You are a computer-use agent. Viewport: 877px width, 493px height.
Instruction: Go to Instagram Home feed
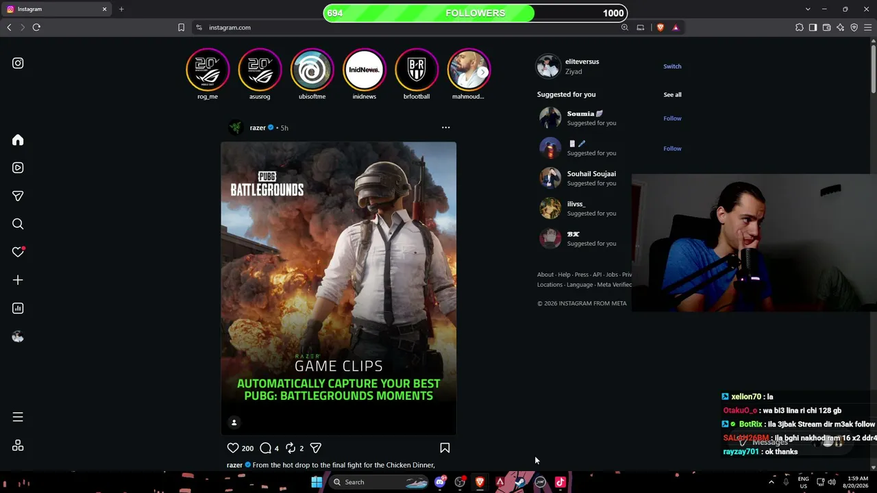coord(18,140)
